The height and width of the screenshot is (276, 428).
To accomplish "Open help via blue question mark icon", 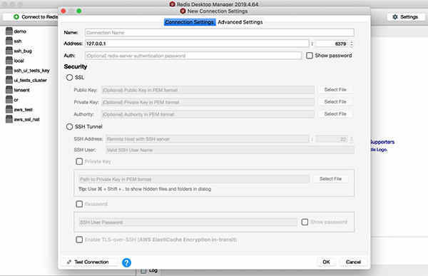I will pos(126,262).
